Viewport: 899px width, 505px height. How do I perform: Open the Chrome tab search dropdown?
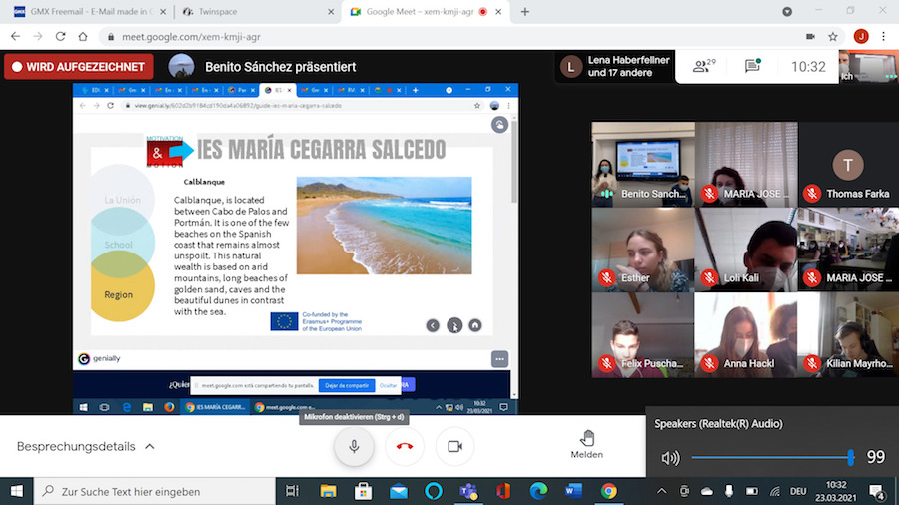click(788, 12)
